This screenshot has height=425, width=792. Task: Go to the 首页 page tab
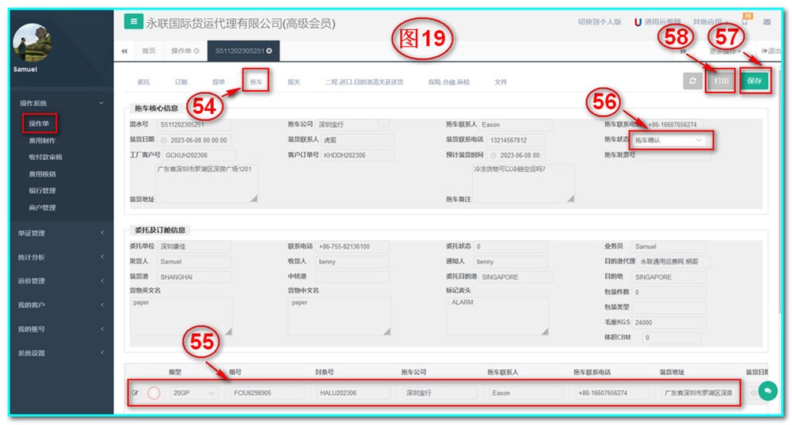(x=149, y=51)
